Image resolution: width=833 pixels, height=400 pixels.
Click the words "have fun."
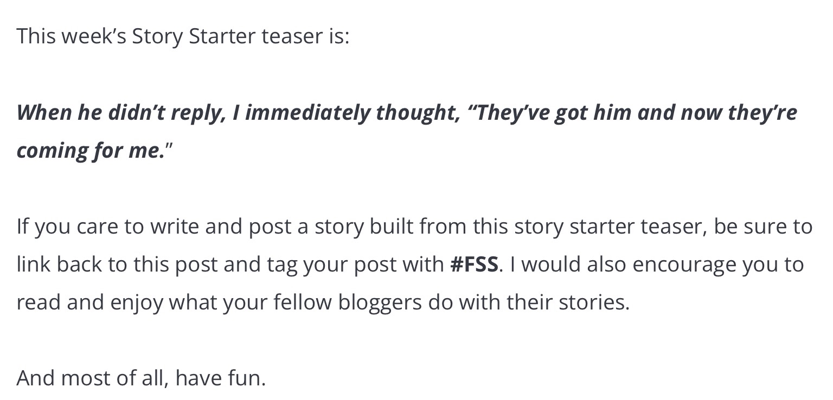pos(221,378)
